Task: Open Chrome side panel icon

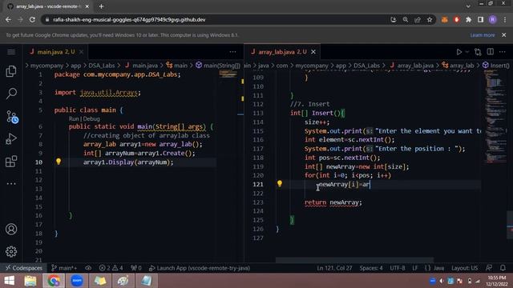Action: click(x=481, y=19)
